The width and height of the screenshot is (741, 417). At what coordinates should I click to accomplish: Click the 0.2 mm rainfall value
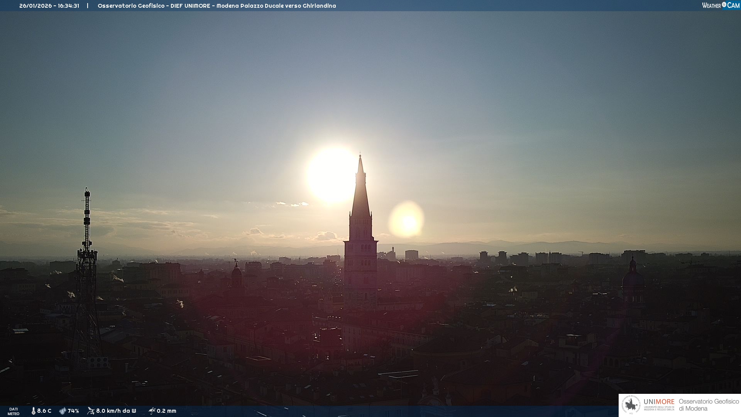click(x=166, y=411)
